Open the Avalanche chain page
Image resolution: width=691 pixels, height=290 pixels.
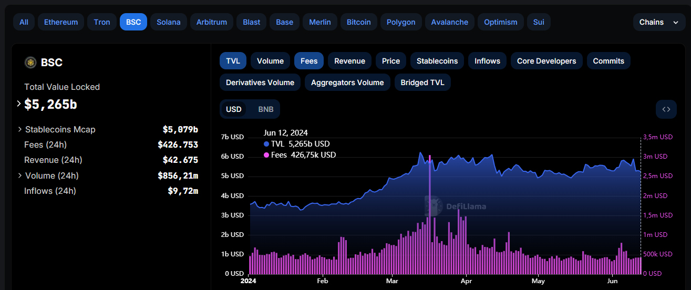click(450, 22)
